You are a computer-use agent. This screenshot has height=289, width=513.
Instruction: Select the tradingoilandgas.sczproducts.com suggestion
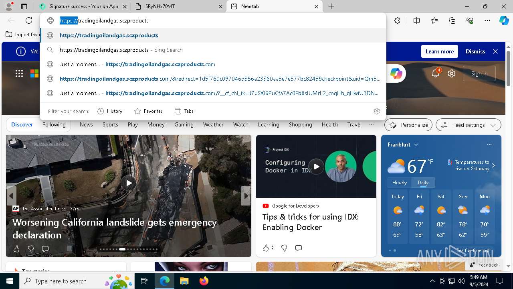[x=213, y=64]
